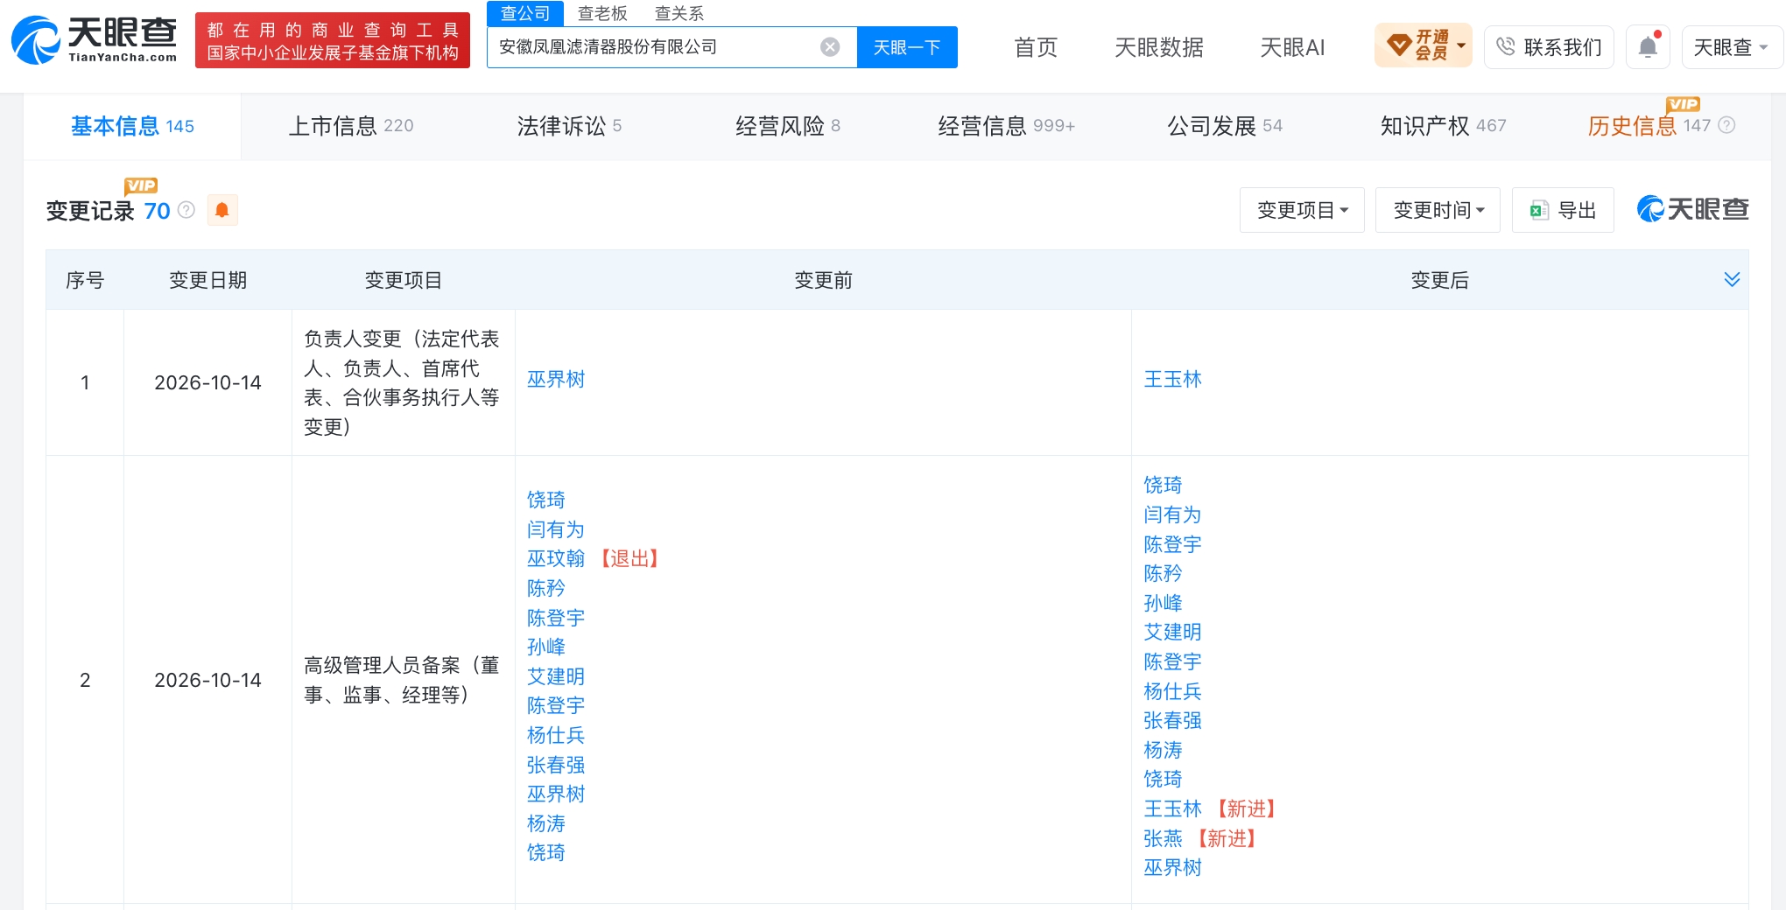Viewport: 1786px width, 910px height.
Task: Select the 经营信息 999+ tab
Action: pos(1007,126)
